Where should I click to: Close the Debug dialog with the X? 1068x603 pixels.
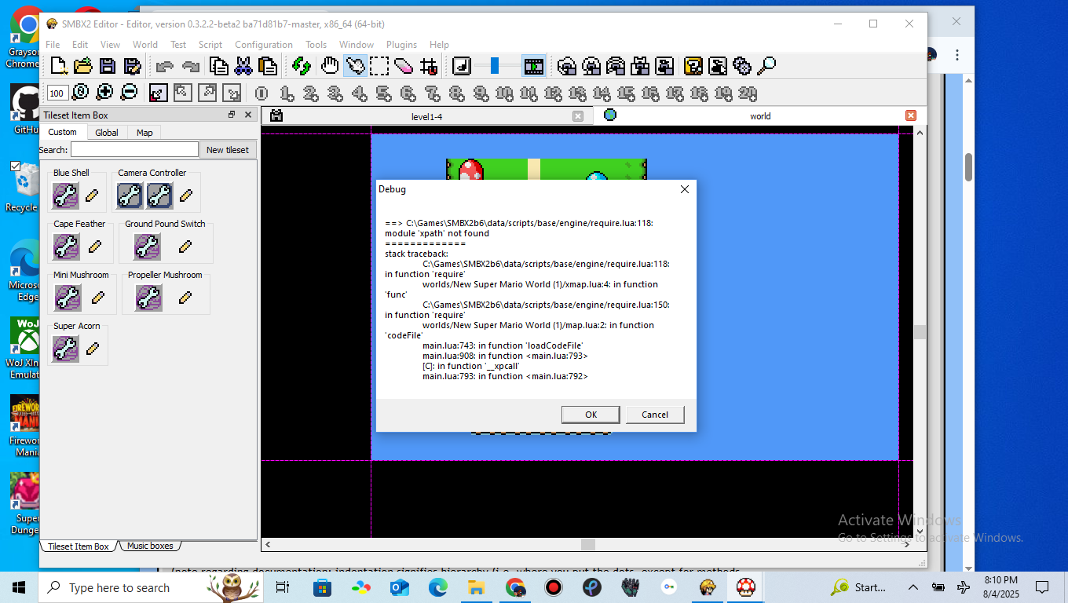click(x=684, y=189)
